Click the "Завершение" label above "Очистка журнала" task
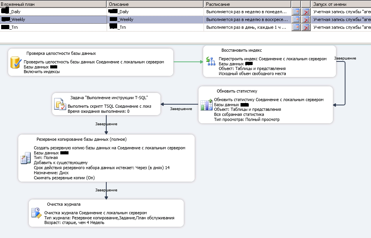Screen dimensions: 371x238 coord(106,190)
